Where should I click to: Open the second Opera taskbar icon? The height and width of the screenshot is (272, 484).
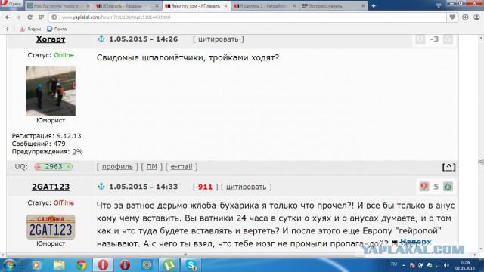[x=125, y=265]
